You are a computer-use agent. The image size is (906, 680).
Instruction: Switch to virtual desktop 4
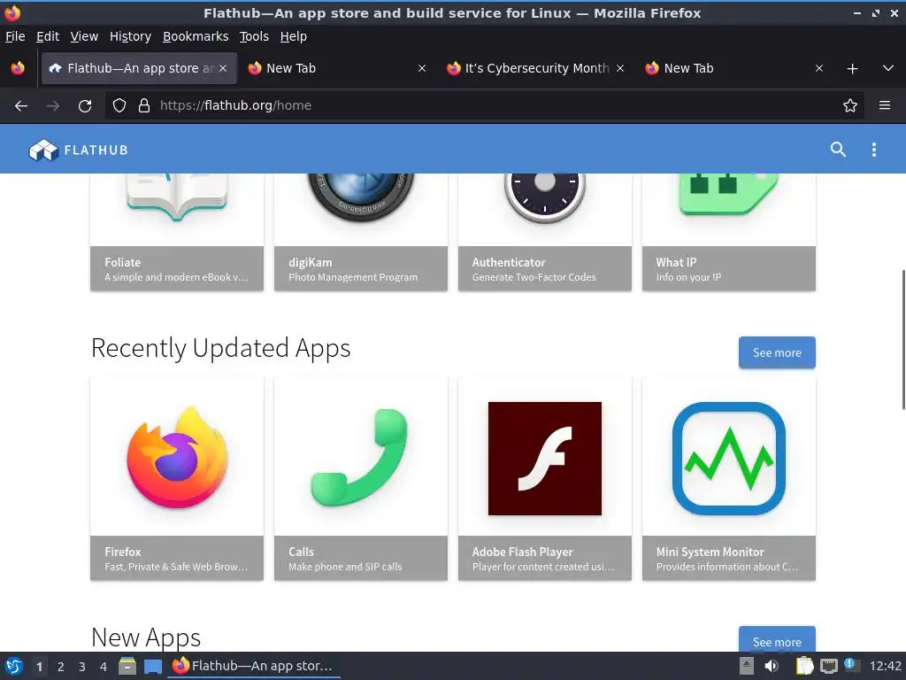104,666
